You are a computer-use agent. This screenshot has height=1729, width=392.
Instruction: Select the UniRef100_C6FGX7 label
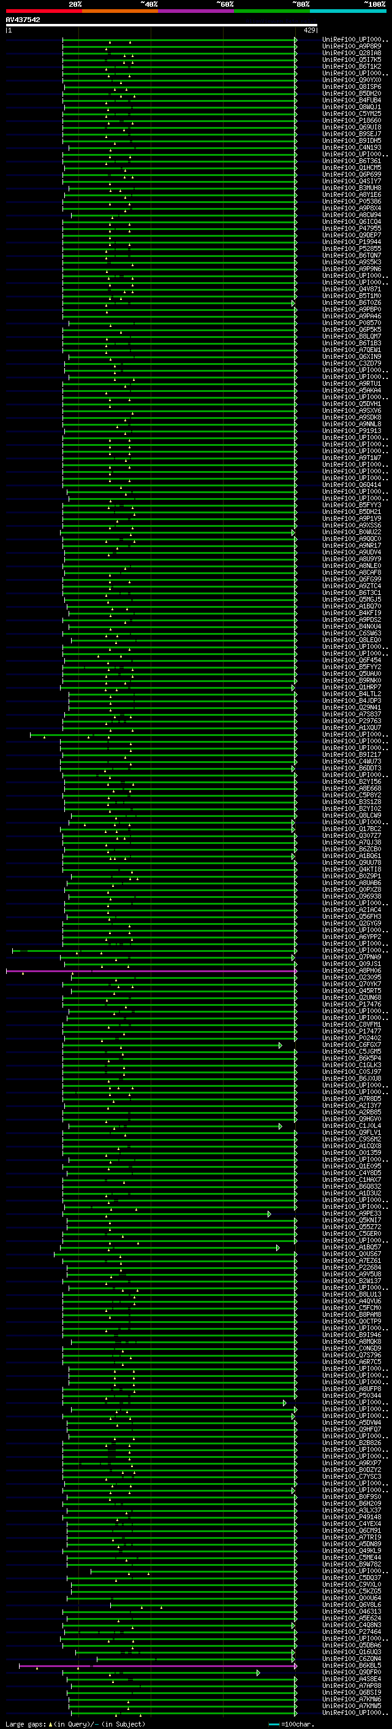pos(352,1045)
